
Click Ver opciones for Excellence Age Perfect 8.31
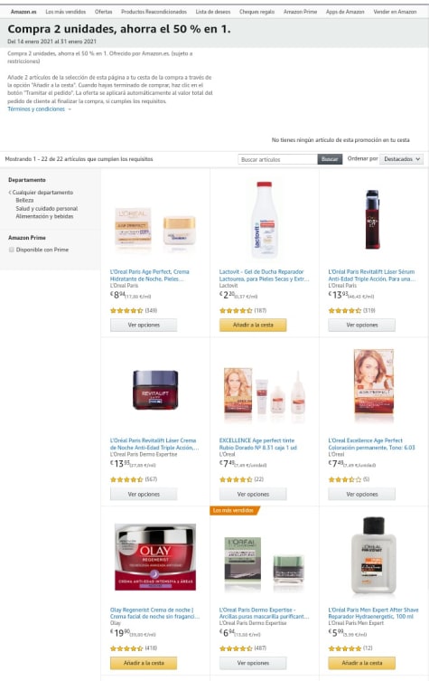[253, 495]
